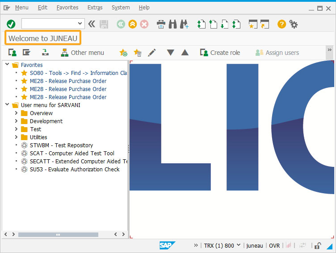The height and width of the screenshot is (253, 336).
Task: Go to First Page icon
Action: point(201,24)
